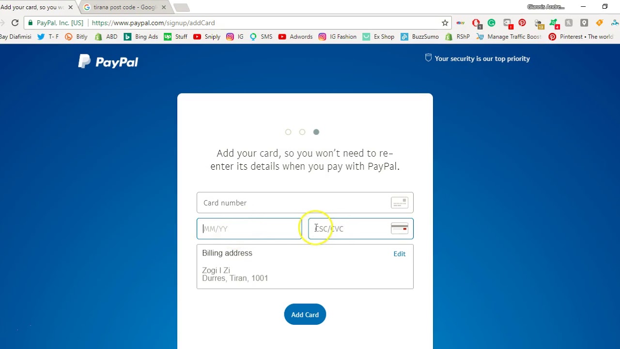The height and width of the screenshot is (349, 620).
Task: Open the red extension with badge 1
Action: pos(477,23)
